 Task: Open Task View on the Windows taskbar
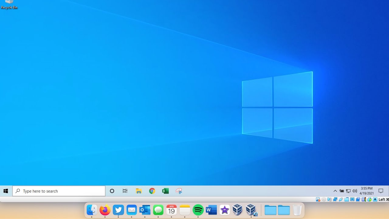125,191
